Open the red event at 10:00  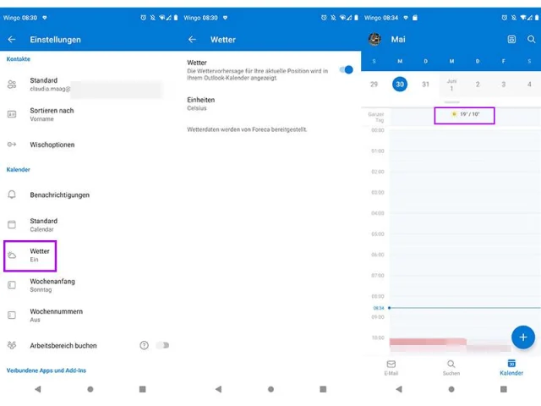428,342
